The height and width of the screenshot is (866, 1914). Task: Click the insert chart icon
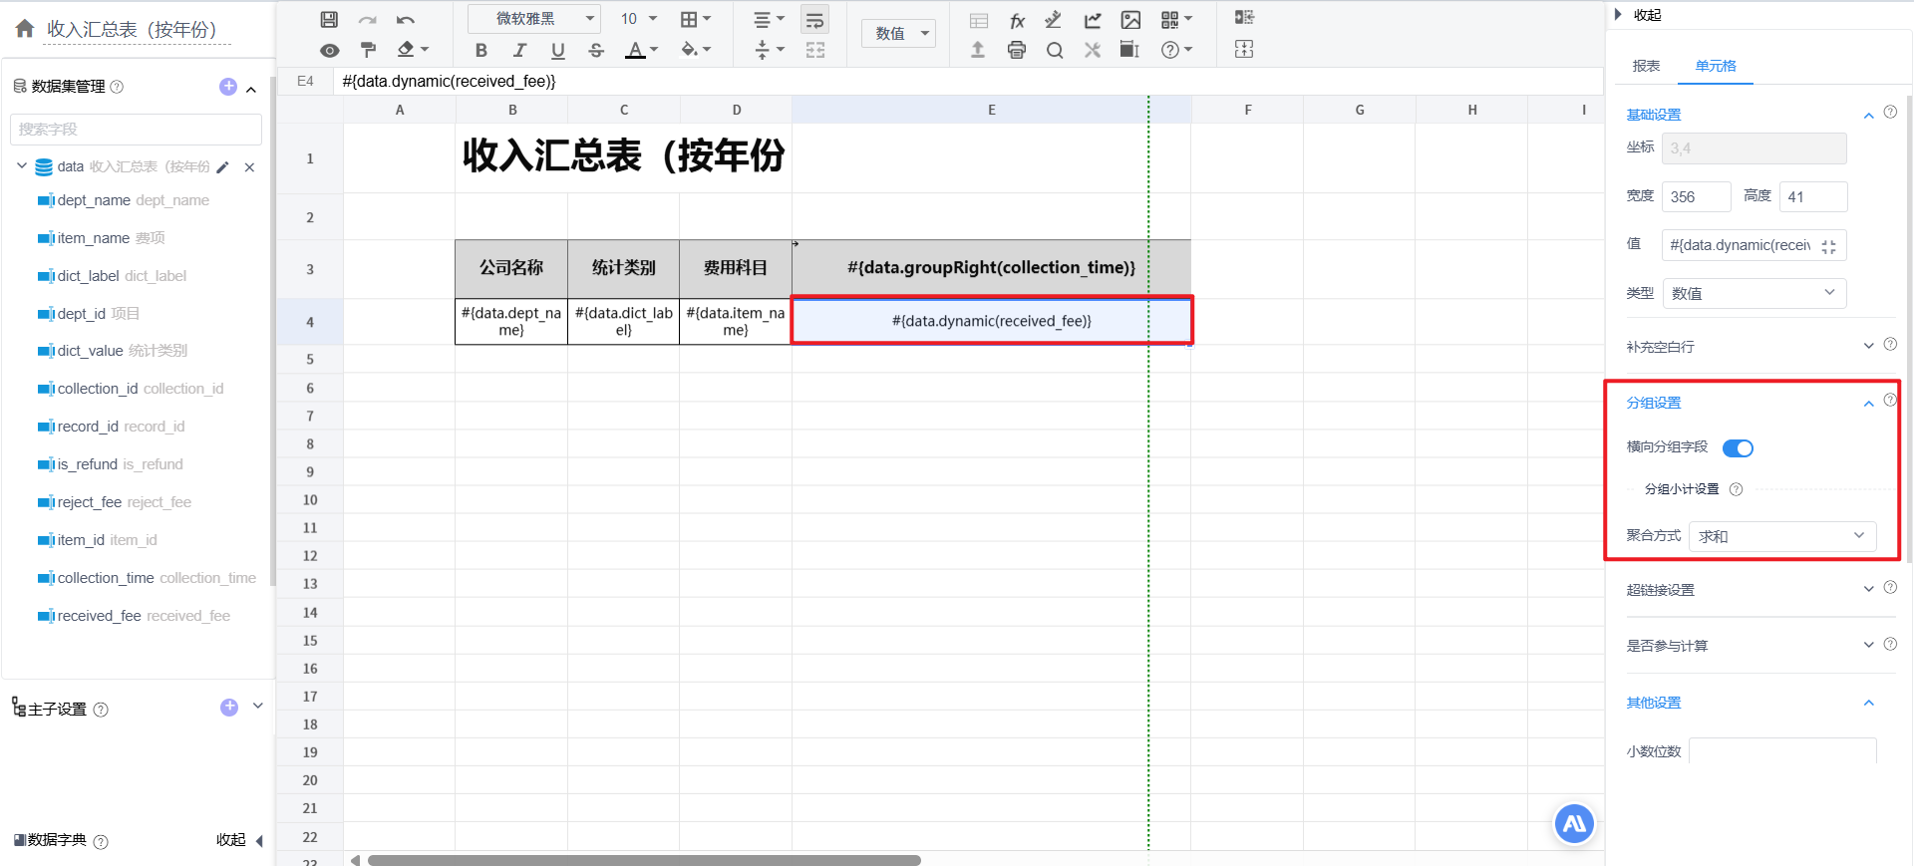[1093, 20]
